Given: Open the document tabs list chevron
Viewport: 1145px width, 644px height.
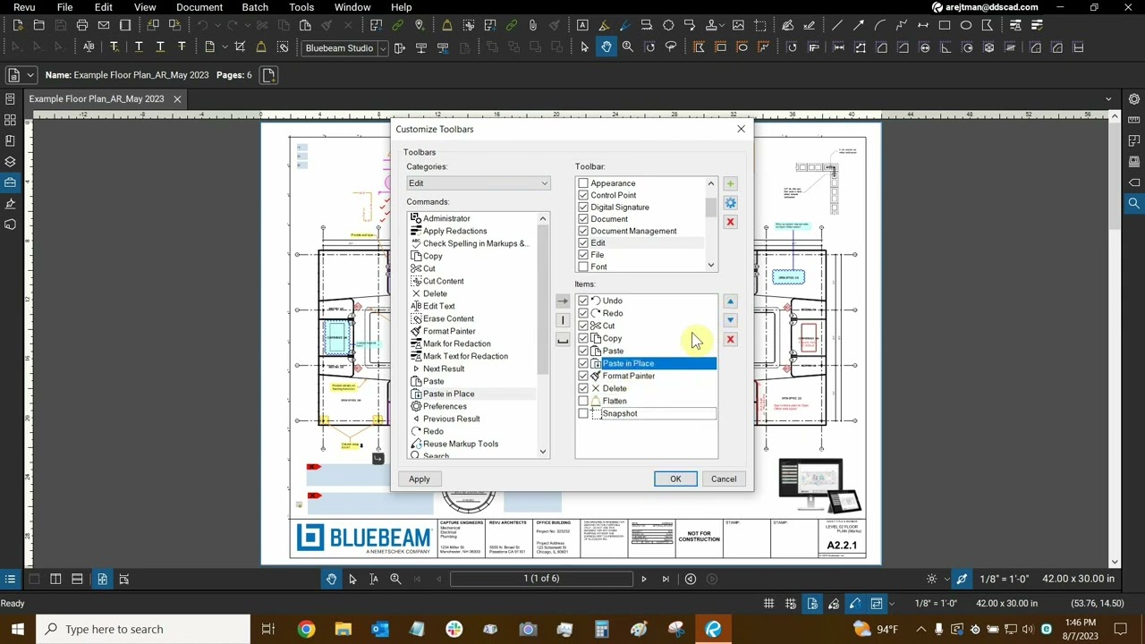Looking at the screenshot, I should click(x=1109, y=99).
